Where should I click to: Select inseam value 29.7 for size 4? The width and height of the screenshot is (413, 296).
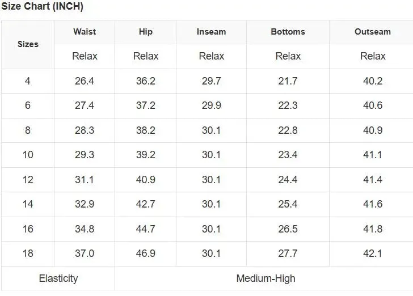(211, 81)
